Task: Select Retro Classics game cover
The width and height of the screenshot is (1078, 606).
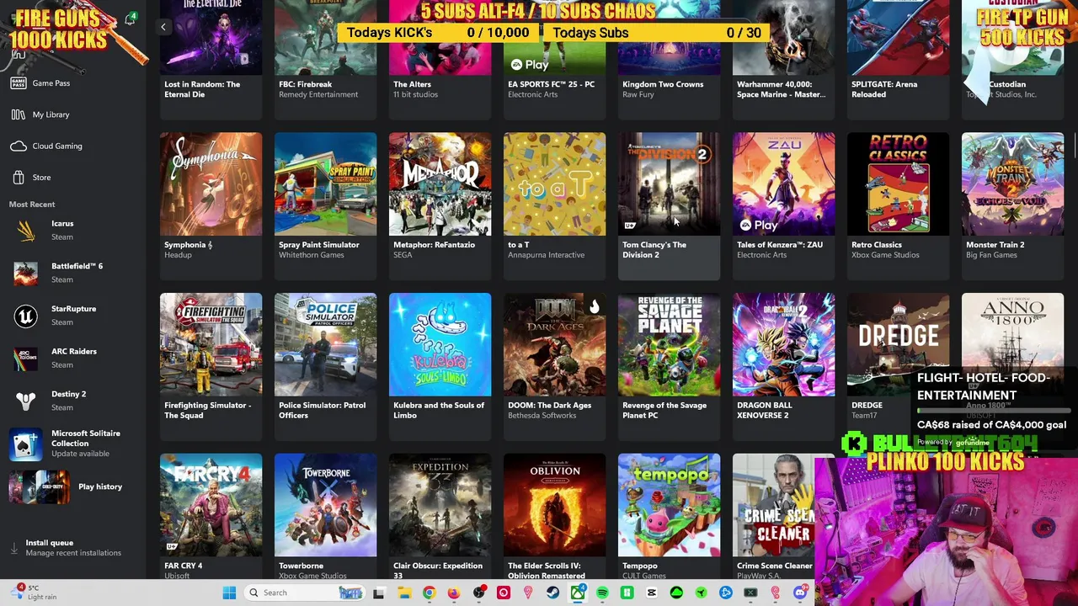Action: click(898, 184)
